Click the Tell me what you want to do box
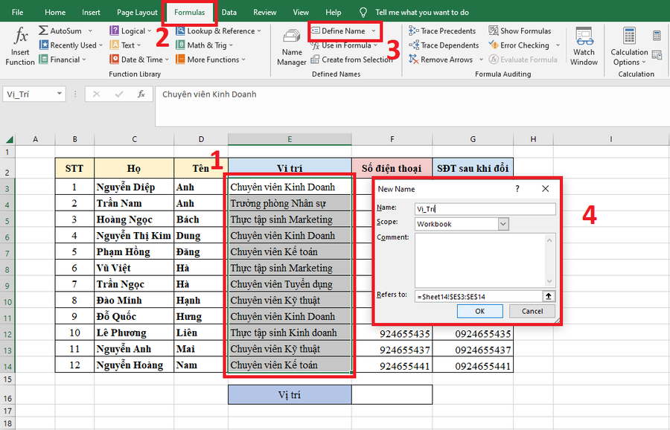Screen dimensions: 670x430 coord(422,12)
